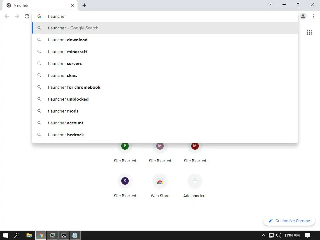Show hidden tray icons chevron
Image resolution: width=320 pixels, height=240 pixels.
pos(263,235)
